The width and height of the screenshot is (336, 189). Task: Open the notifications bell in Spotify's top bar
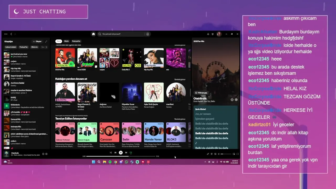(208, 34)
